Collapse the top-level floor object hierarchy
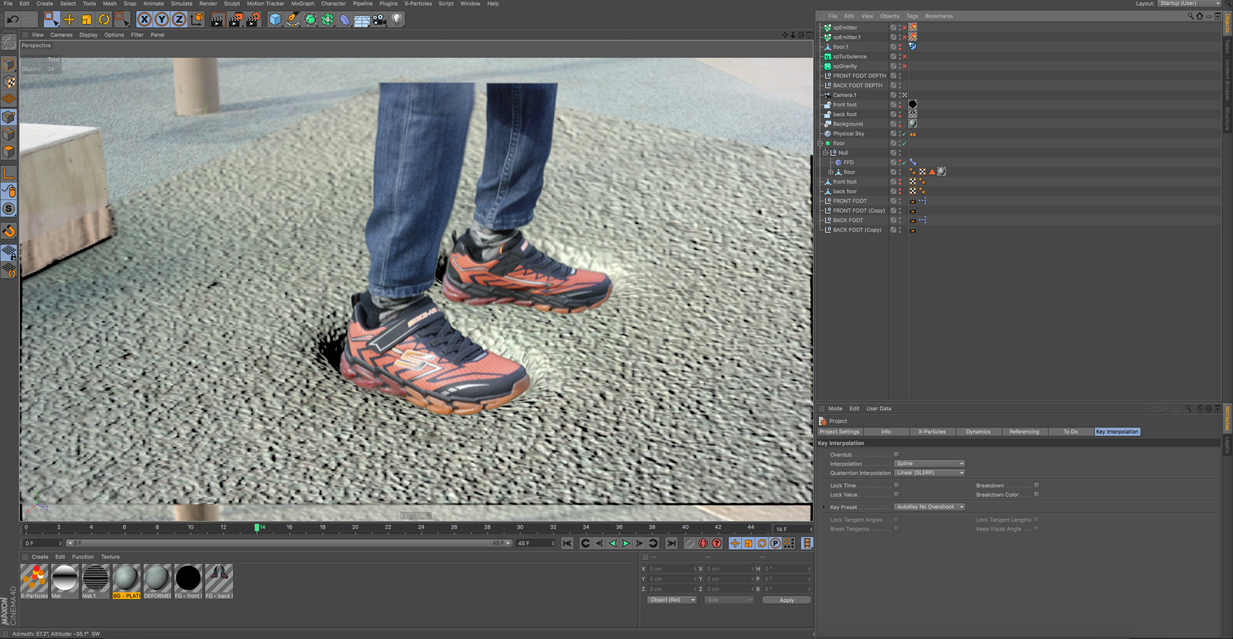 [820, 143]
